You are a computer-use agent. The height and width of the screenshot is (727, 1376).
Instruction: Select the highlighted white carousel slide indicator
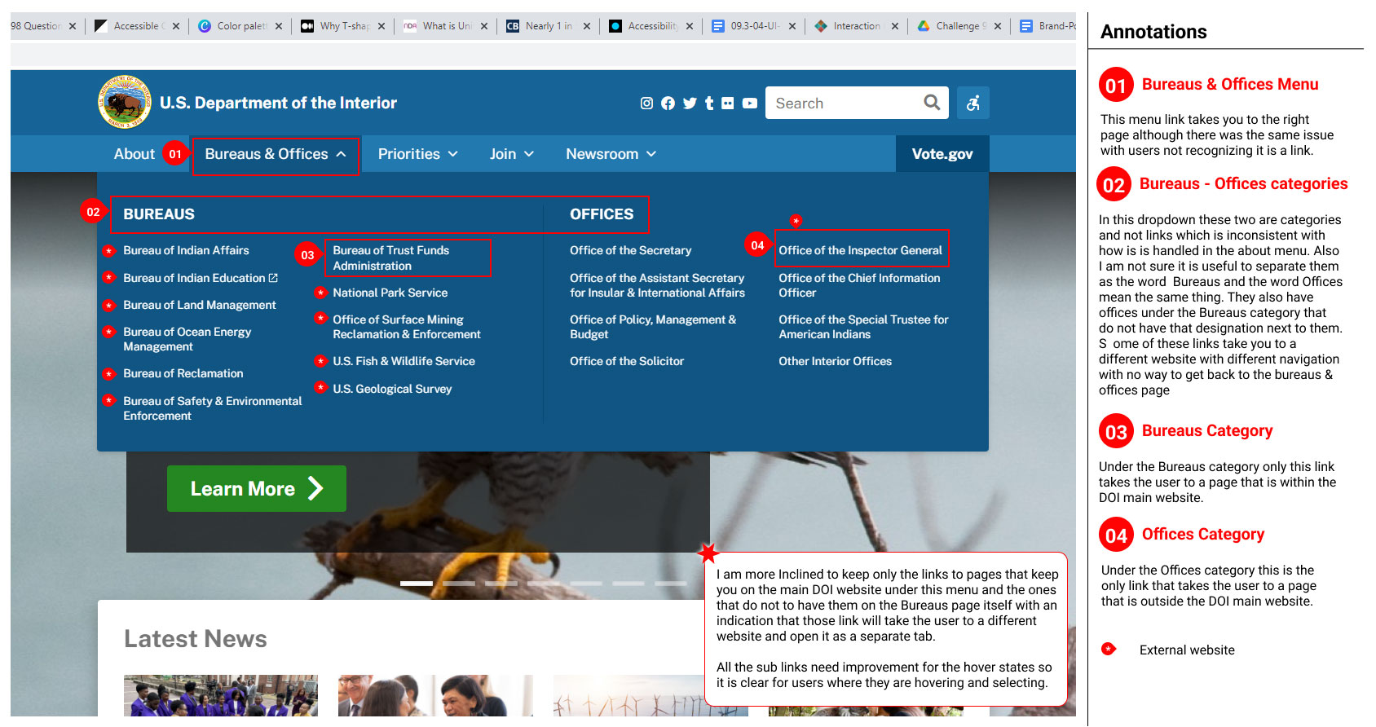tap(417, 584)
